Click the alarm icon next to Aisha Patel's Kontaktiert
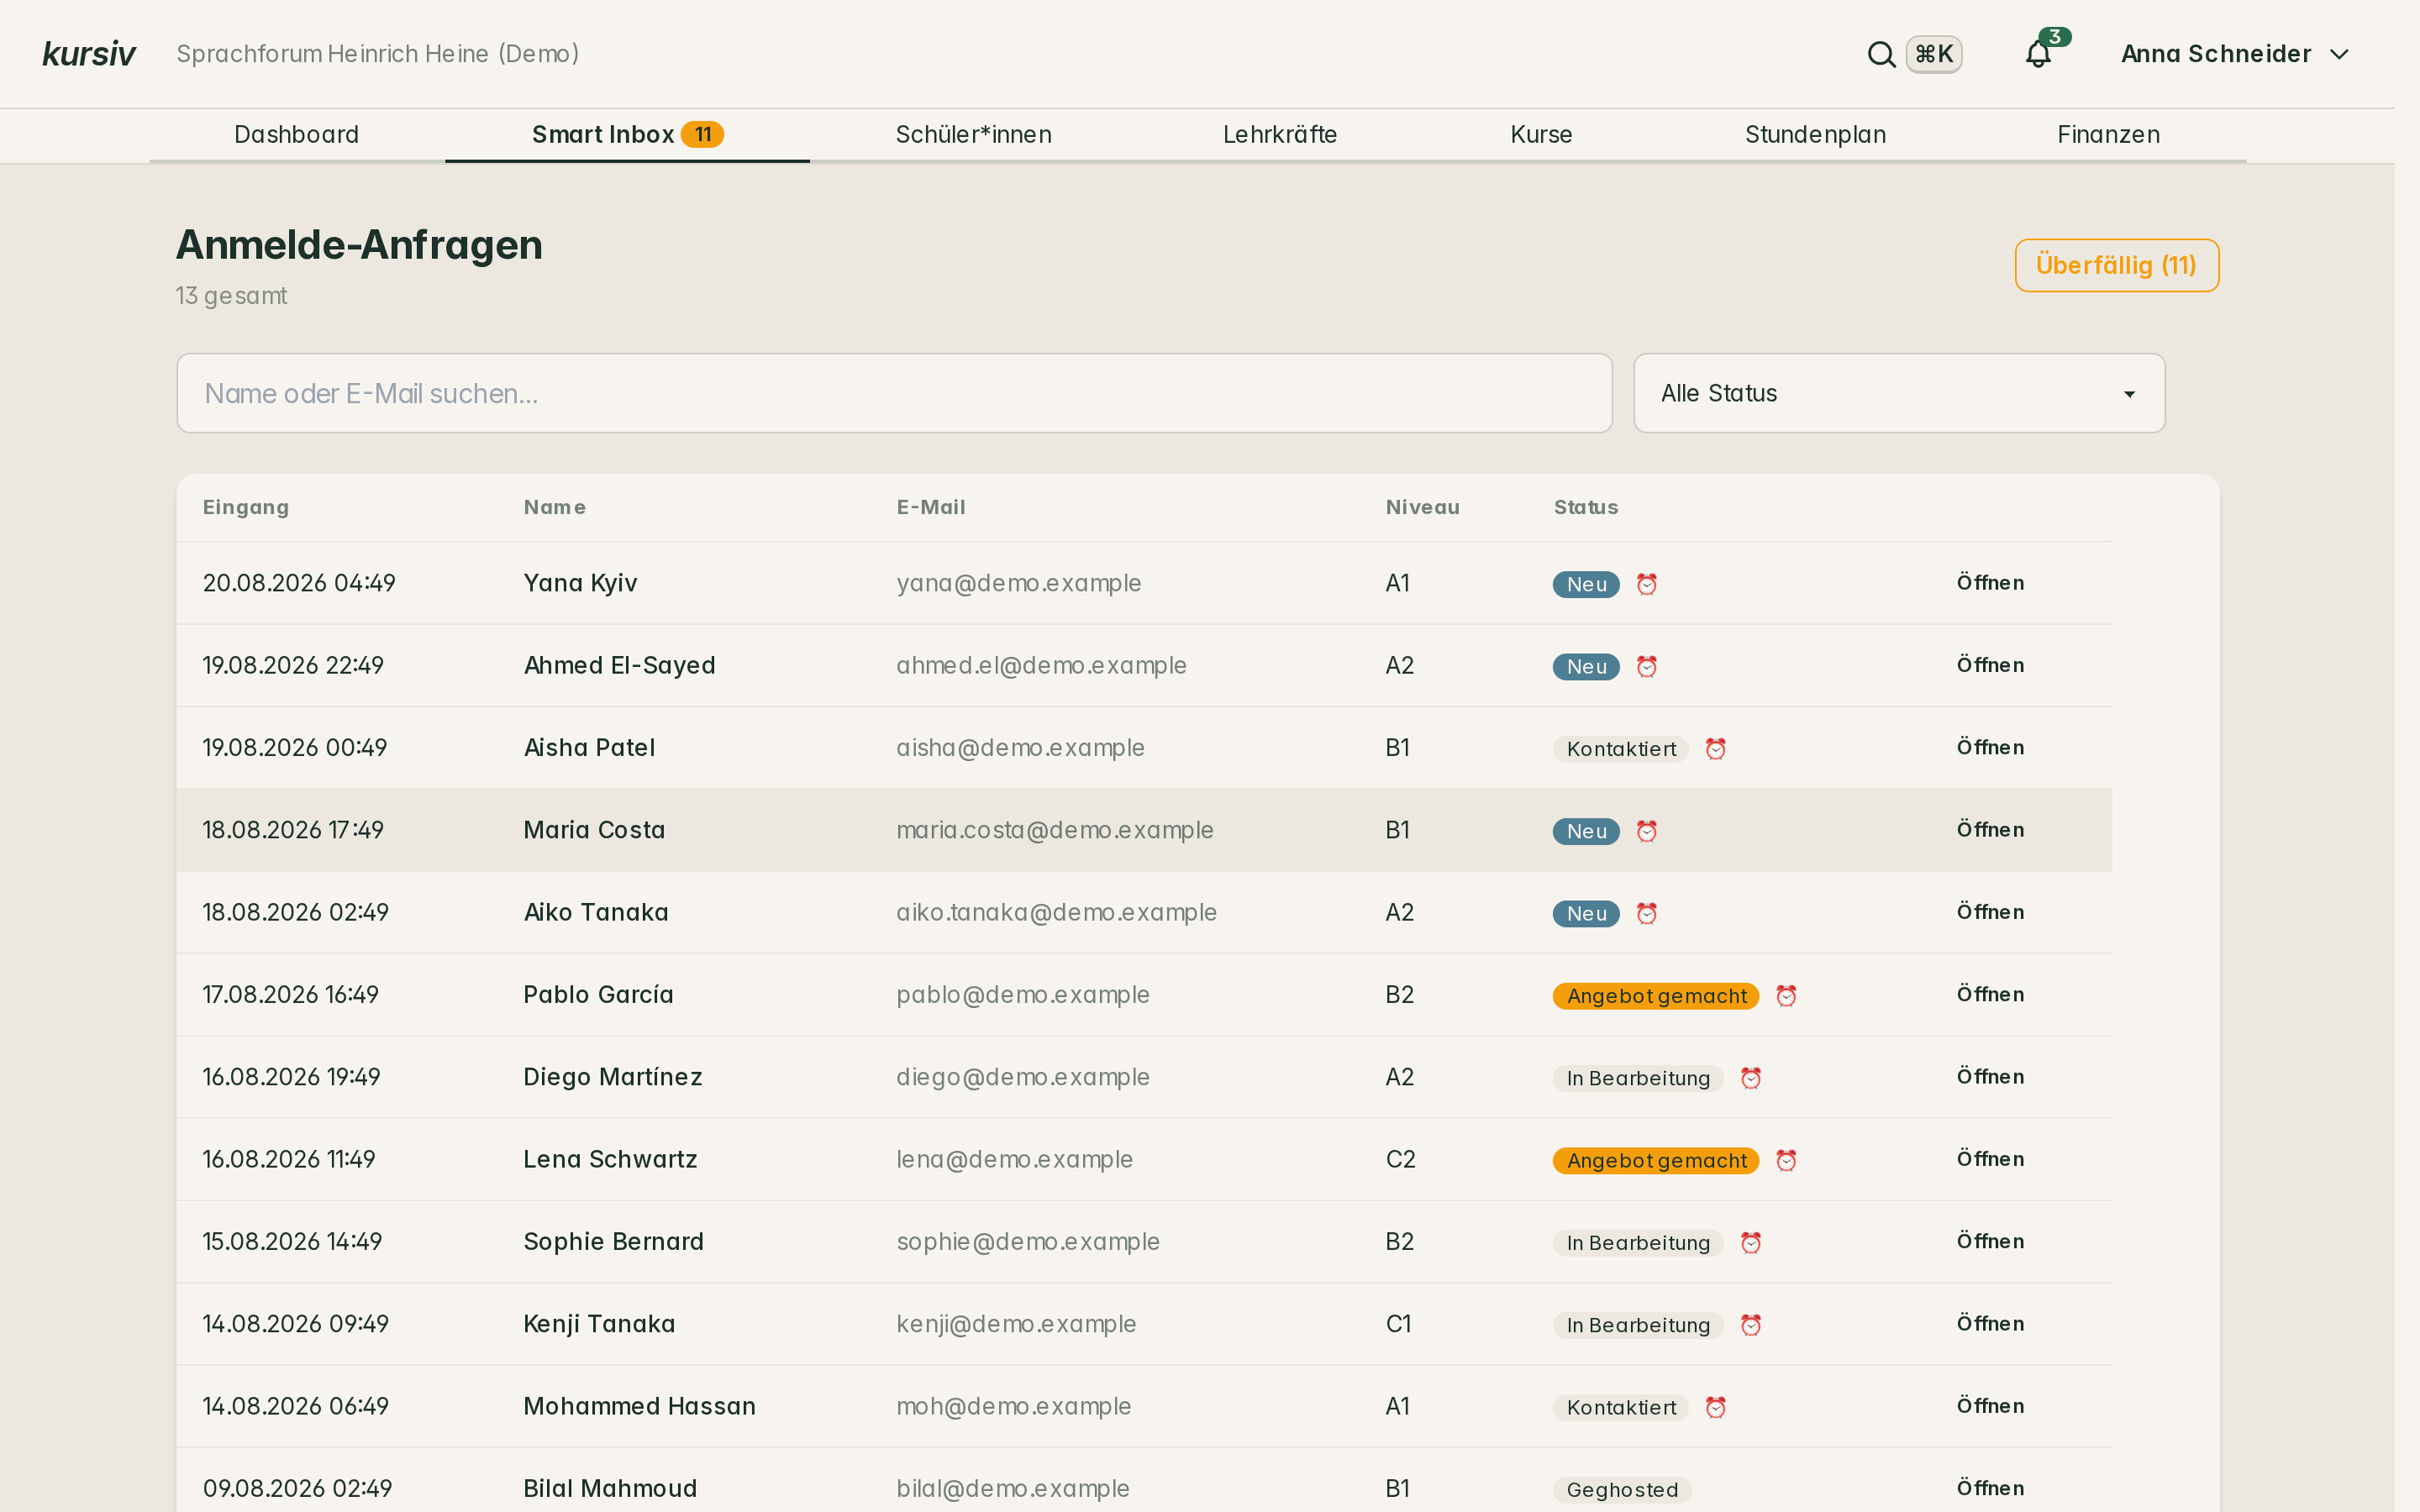2420x1512 pixels. click(x=1716, y=749)
